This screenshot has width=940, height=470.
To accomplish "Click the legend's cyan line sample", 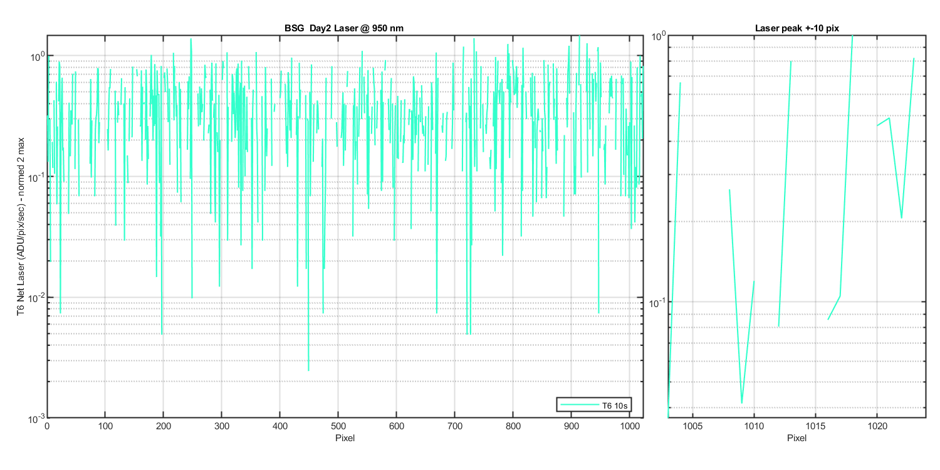I will pyautogui.click(x=579, y=406).
